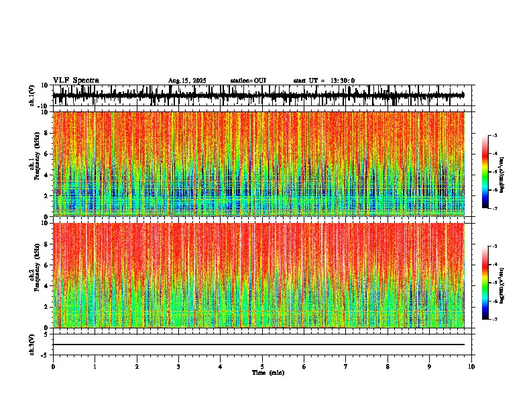Click the ch.1 colorbar "log(PSD)" unit label
This screenshot has width=531, height=411.
click(x=501, y=175)
